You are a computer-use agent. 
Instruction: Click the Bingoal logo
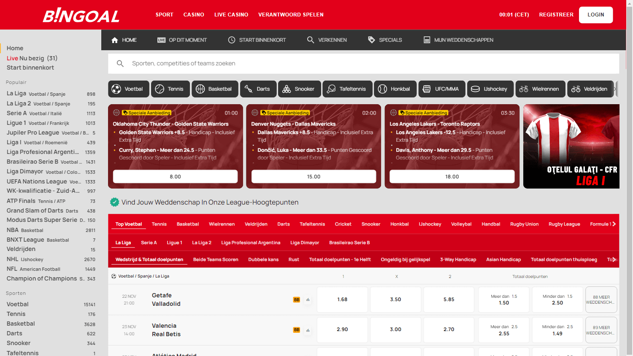pyautogui.click(x=81, y=15)
